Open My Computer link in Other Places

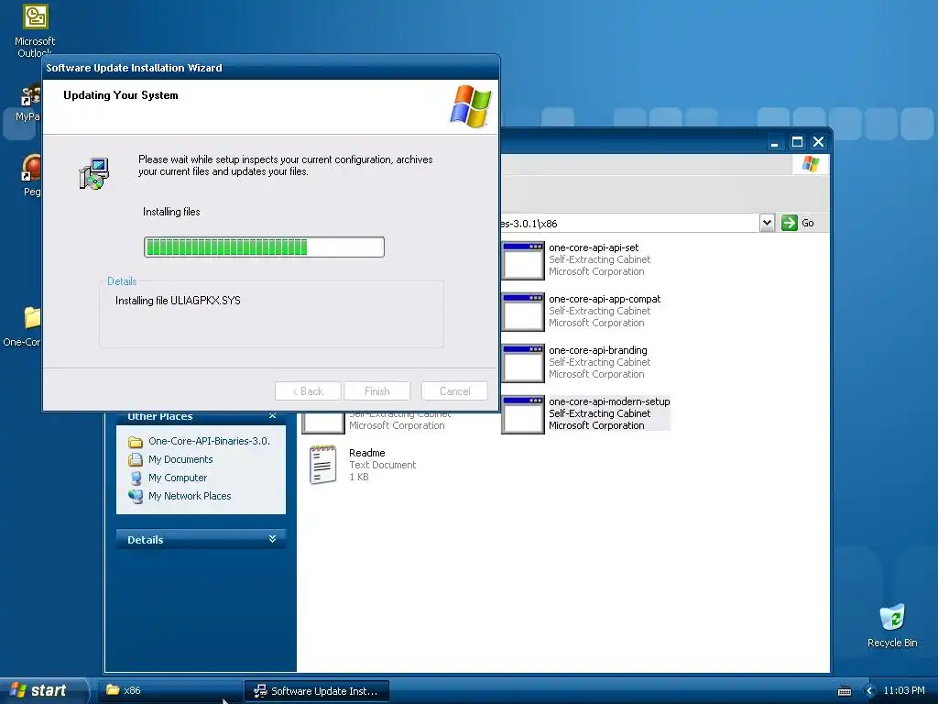178,478
